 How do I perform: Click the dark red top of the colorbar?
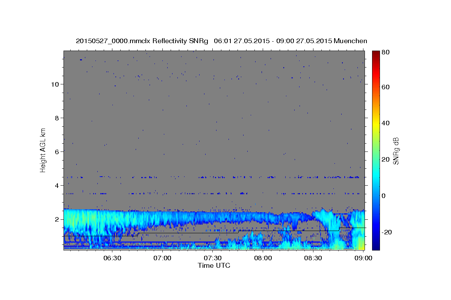coord(376,53)
